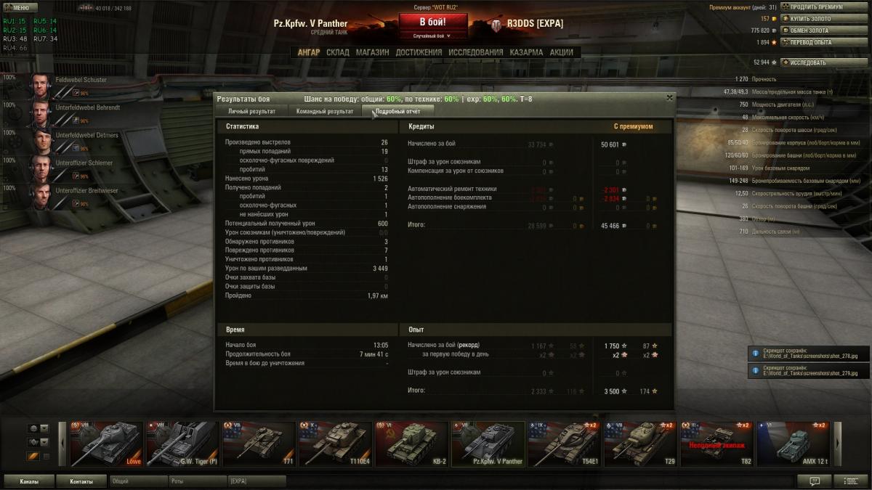Open vehicle type filter dropdown

pos(44,442)
